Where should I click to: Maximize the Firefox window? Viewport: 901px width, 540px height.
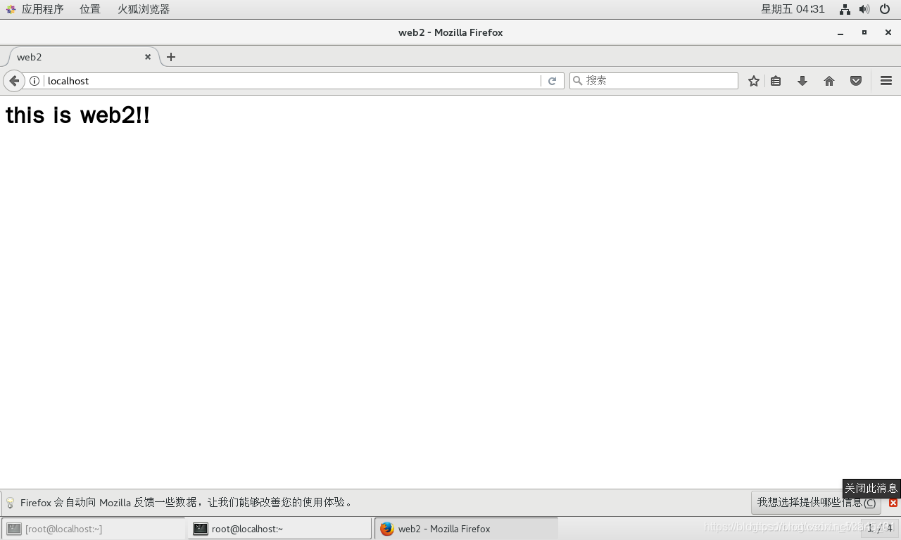pyautogui.click(x=864, y=33)
